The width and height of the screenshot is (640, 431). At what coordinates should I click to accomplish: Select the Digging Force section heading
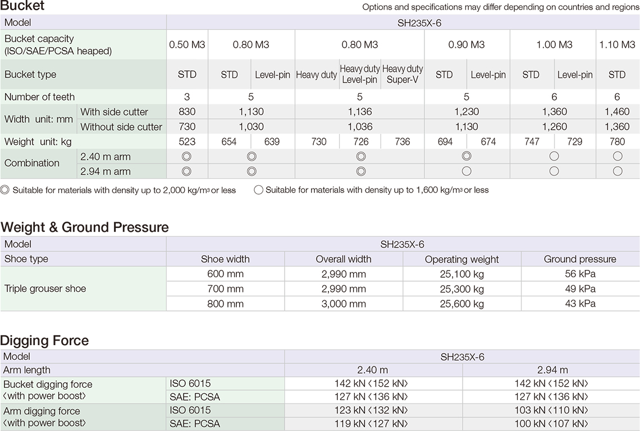[44, 340]
